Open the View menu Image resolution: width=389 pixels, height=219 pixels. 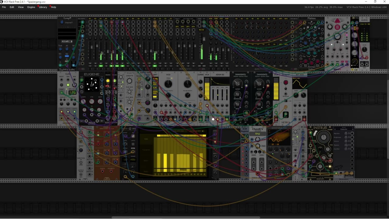(21, 7)
